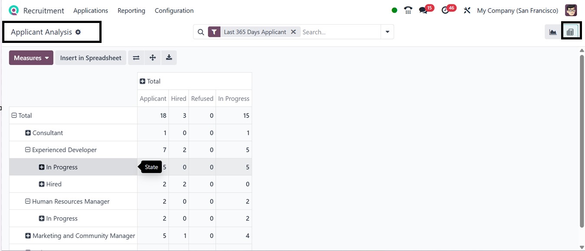Click the Flip axis icon button
Viewport: 585px width, 251px height.
[x=136, y=58]
